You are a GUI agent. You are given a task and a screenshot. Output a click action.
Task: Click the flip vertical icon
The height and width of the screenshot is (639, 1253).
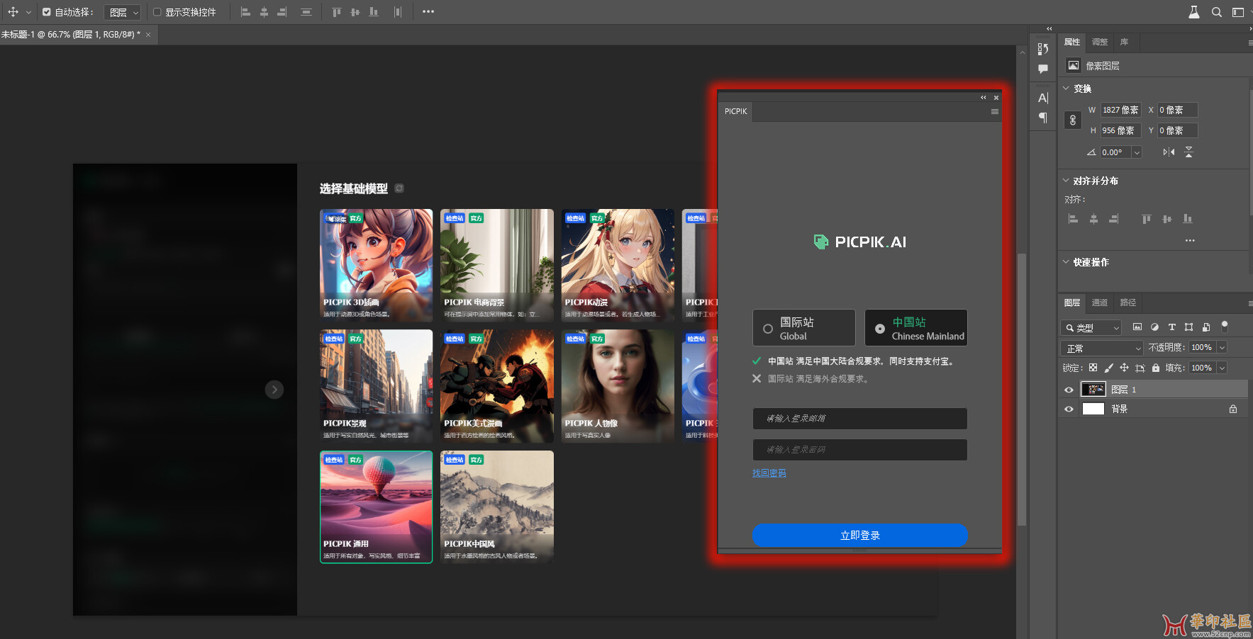pyautogui.click(x=1189, y=152)
